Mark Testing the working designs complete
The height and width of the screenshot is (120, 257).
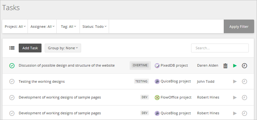point(12,81)
